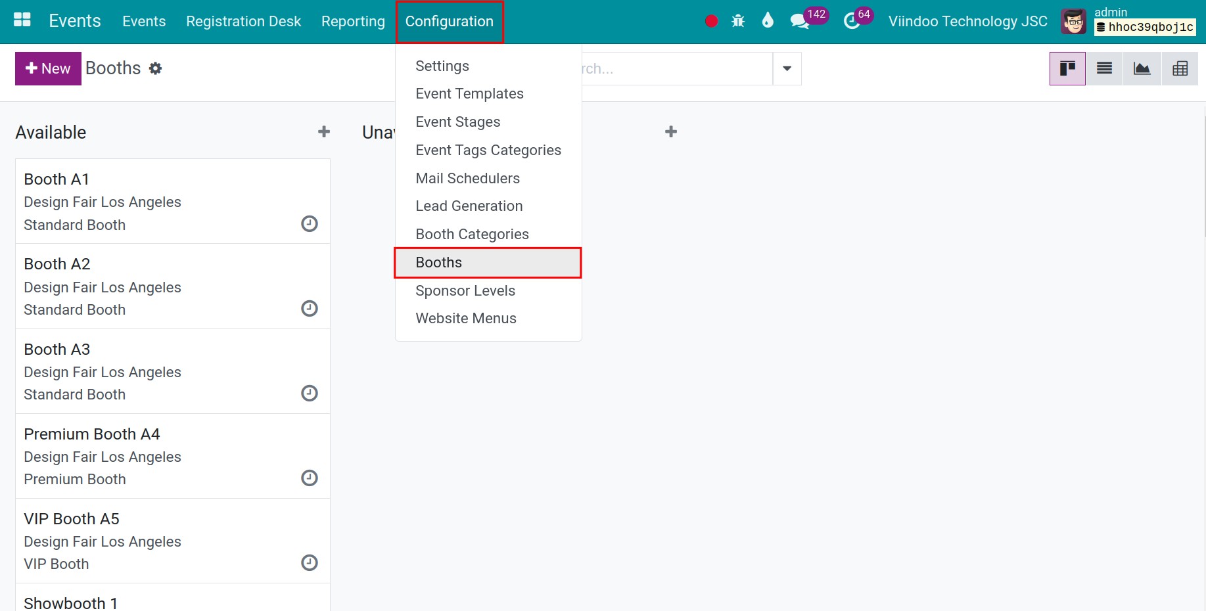
Task: Open the Reporting menu
Action: tap(353, 22)
